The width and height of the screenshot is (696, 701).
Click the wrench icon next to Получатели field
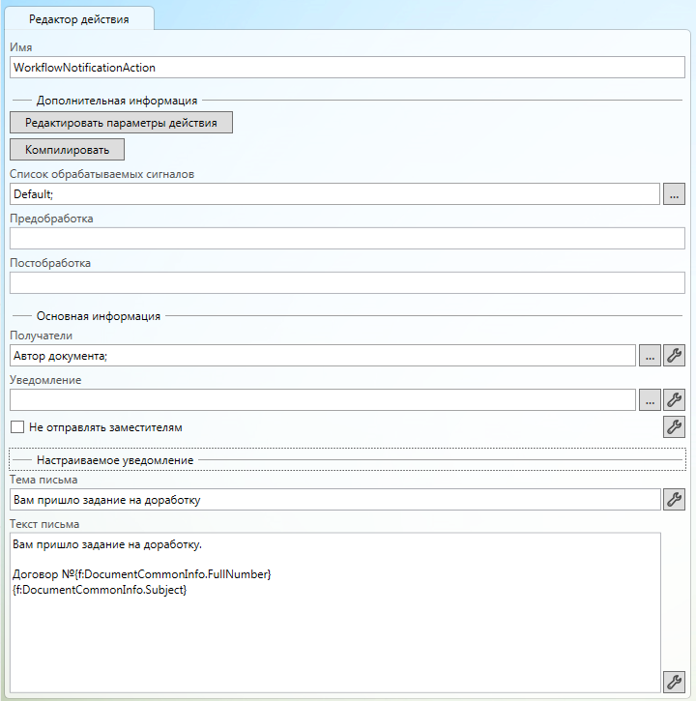(x=674, y=355)
